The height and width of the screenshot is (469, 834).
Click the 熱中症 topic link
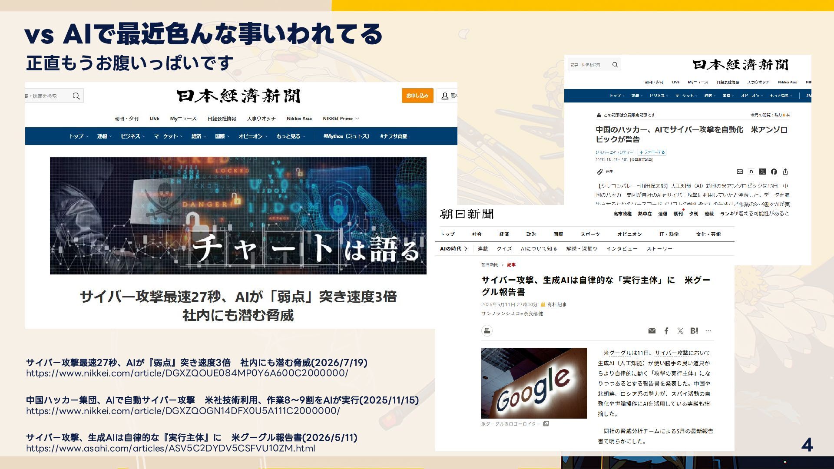coord(645,214)
